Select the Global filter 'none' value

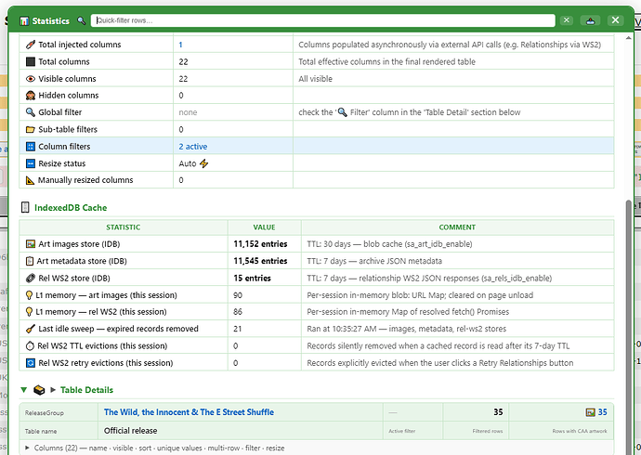click(x=188, y=112)
